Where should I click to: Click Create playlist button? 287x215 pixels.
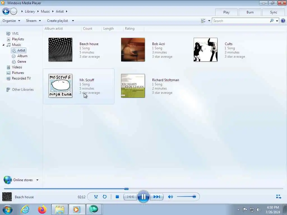[x=57, y=21]
